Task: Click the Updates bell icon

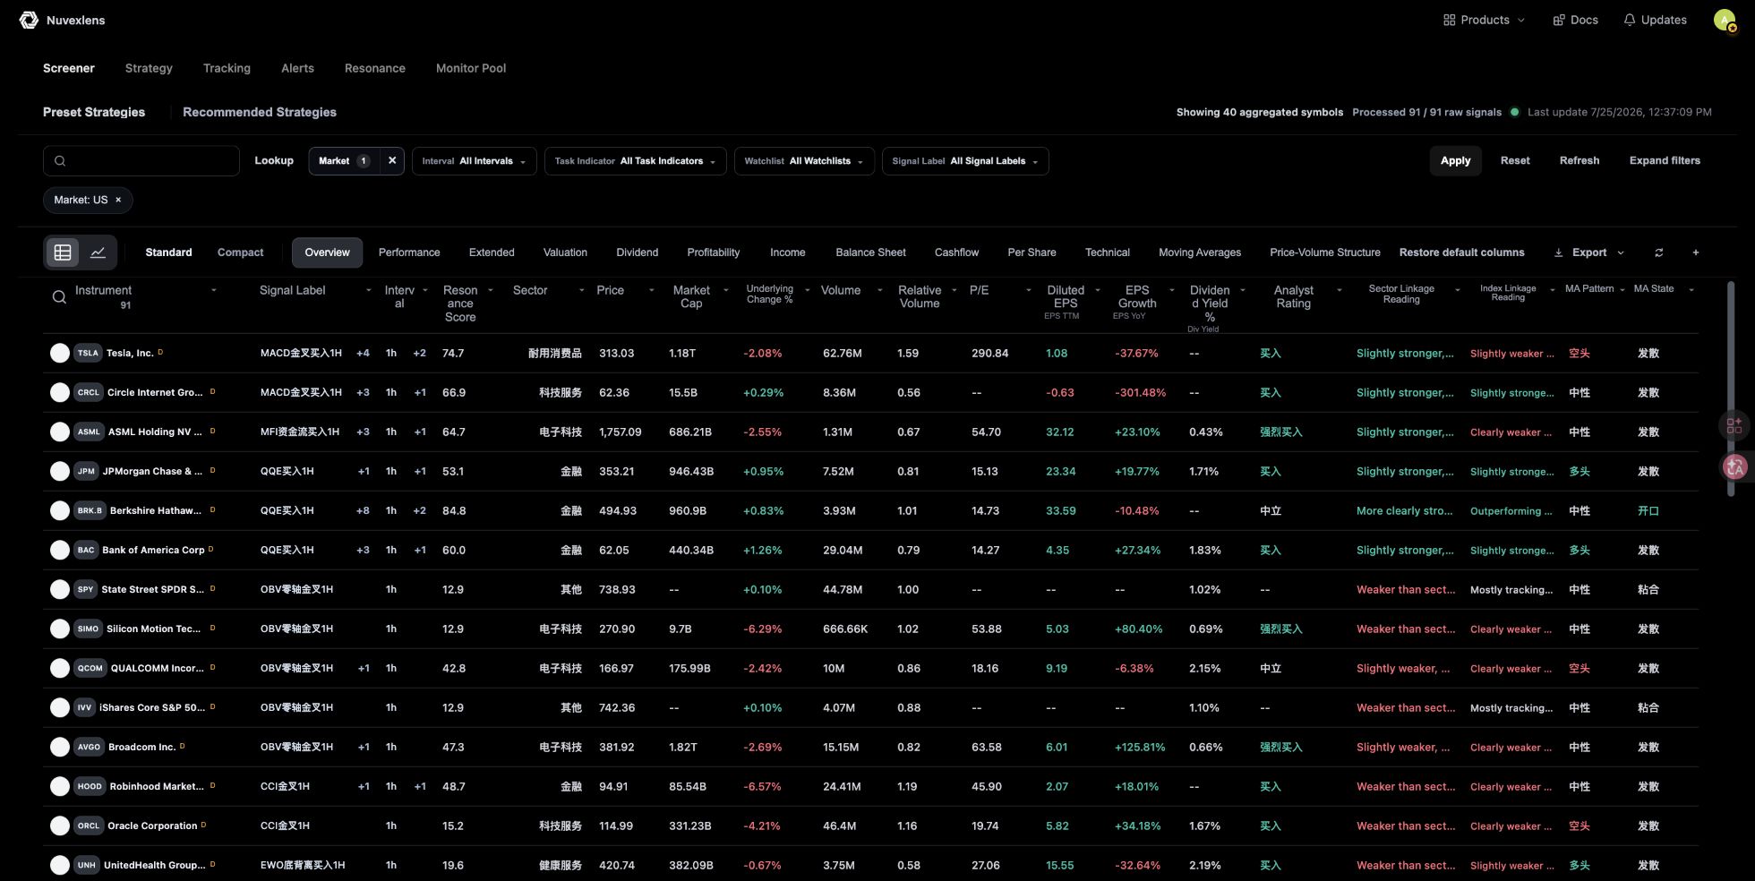Action: [1630, 20]
